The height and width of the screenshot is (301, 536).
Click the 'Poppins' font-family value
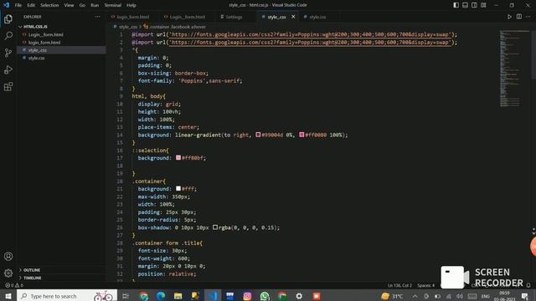[192, 81]
